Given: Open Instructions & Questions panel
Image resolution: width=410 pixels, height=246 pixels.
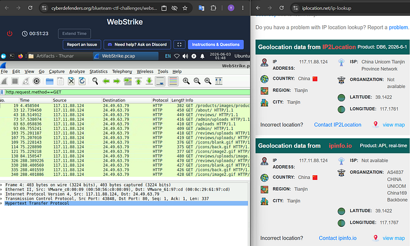Looking at the screenshot, I should coord(216,45).
